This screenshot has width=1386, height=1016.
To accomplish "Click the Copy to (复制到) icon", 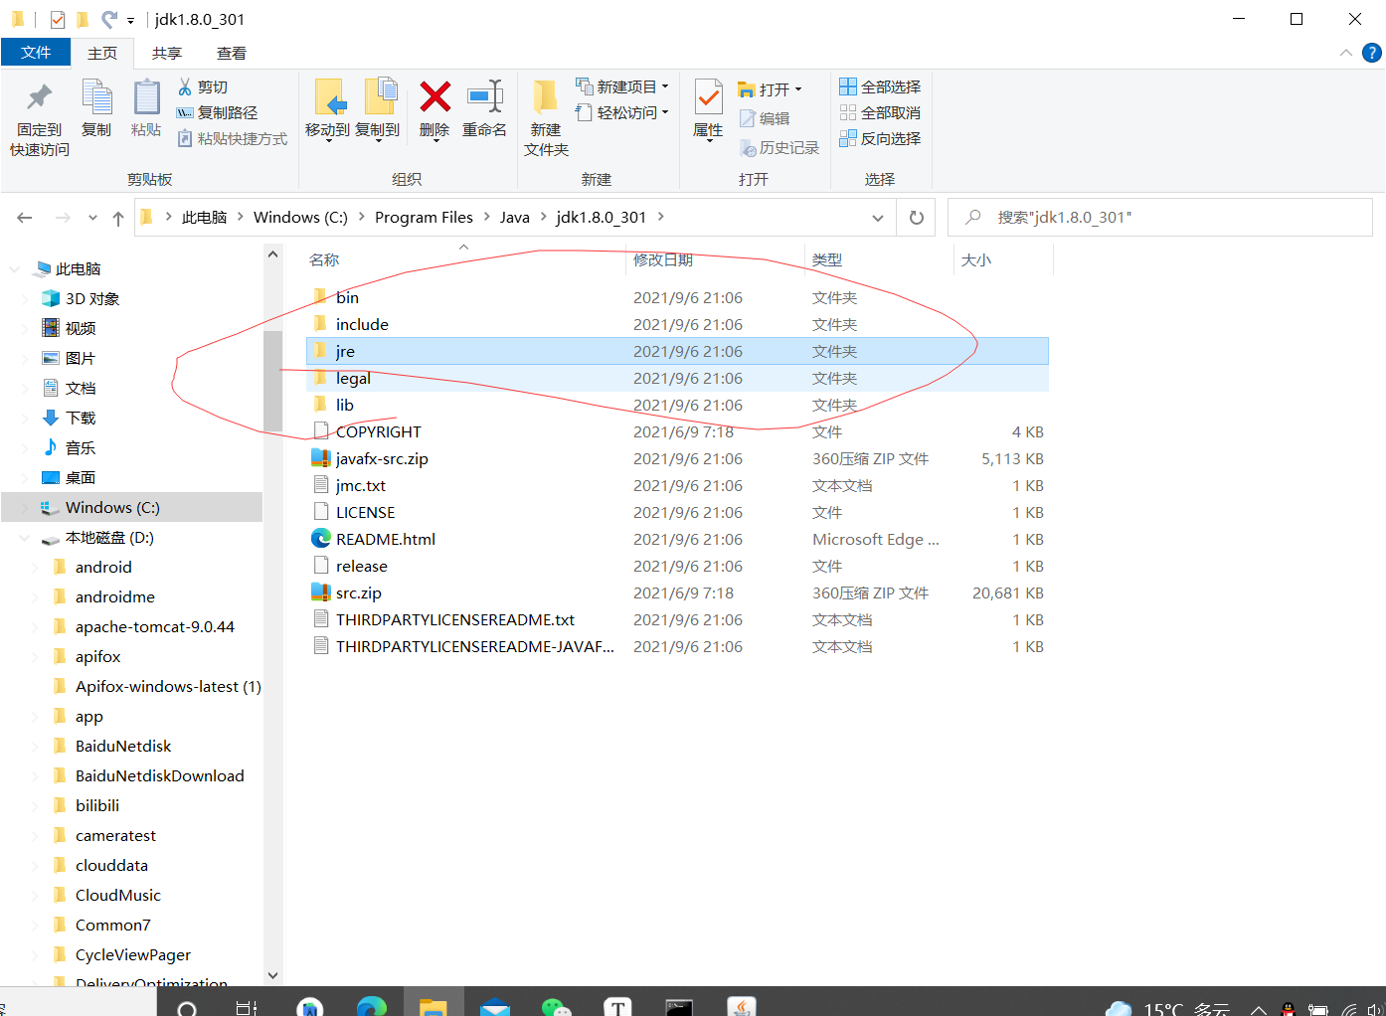I will click(380, 97).
